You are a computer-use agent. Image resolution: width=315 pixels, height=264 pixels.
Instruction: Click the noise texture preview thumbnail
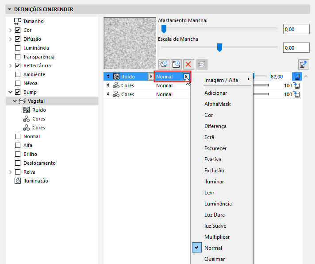pos(130,43)
